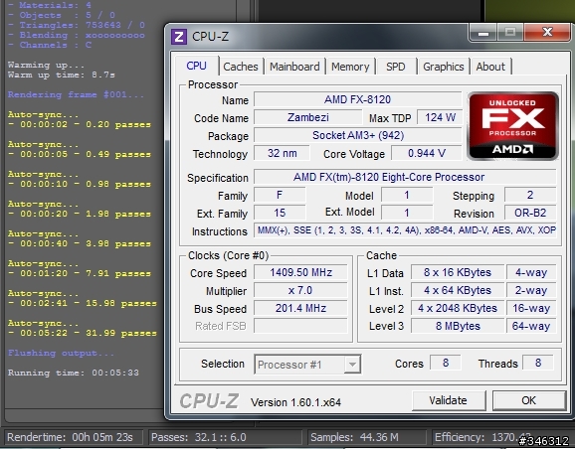Image resolution: width=575 pixels, height=449 pixels.
Task: Click the Package value Socket AM3+ (942)
Action: (x=357, y=135)
